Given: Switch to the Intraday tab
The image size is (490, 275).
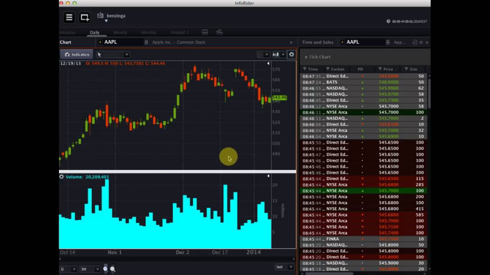Looking at the screenshot, I should click(x=67, y=32).
